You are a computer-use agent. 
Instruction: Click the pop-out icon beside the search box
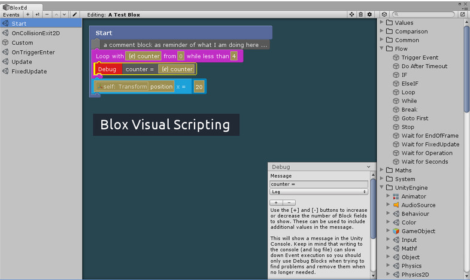[x=463, y=14]
